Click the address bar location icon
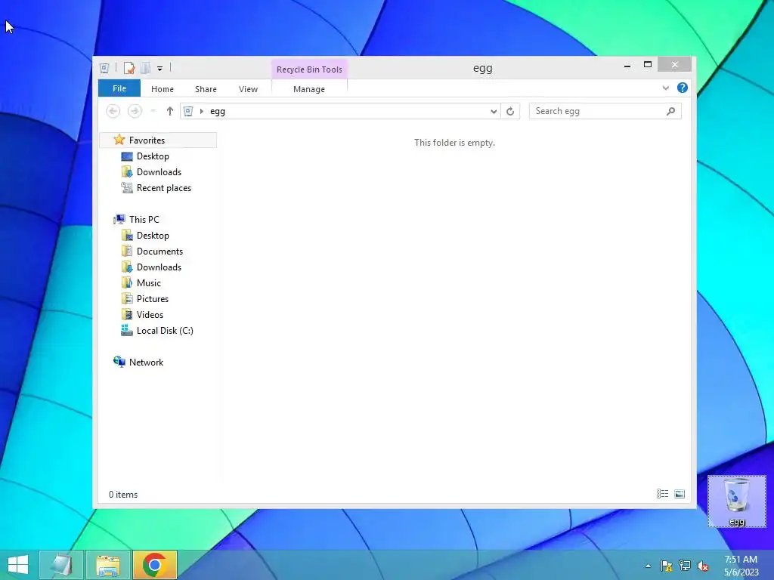The height and width of the screenshot is (580, 774). point(188,111)
